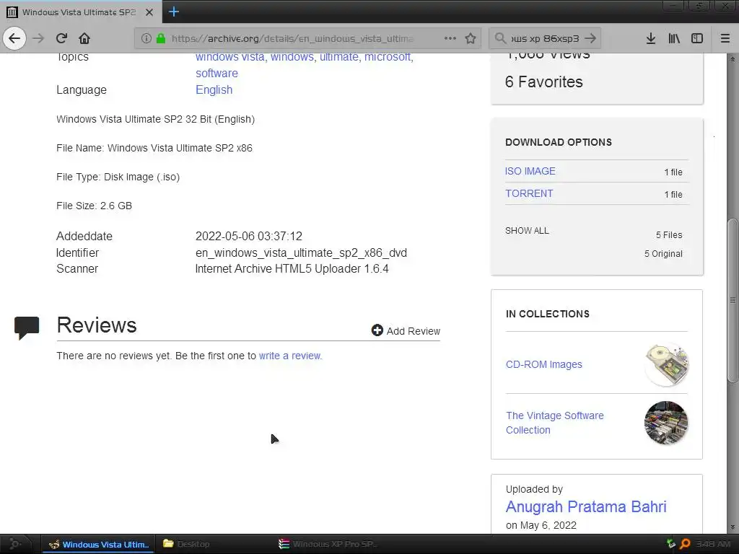Open the 'ultimate' topic link

[x=339, y=56]
